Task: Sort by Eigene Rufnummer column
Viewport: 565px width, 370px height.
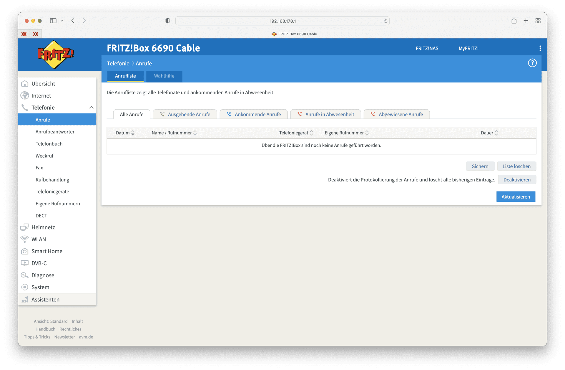Action: [347, 133]
